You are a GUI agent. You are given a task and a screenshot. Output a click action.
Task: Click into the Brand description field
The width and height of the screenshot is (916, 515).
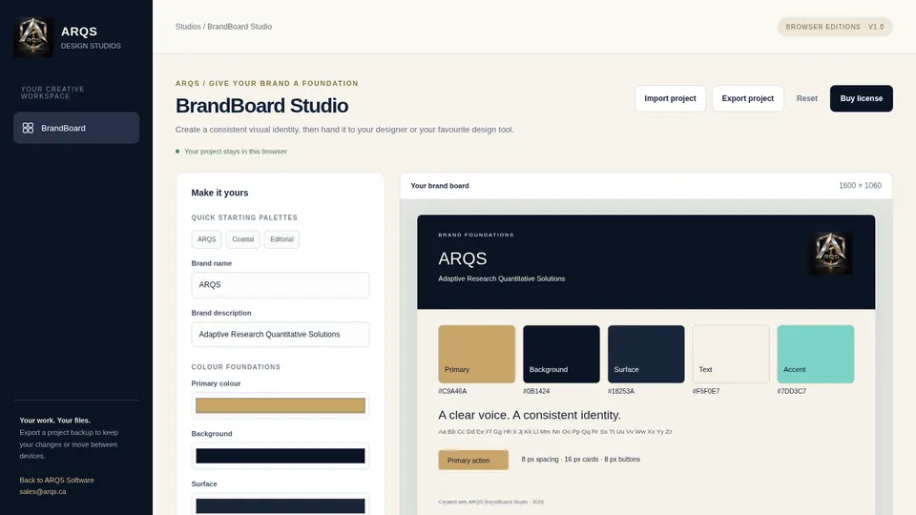tap(281, 335)
